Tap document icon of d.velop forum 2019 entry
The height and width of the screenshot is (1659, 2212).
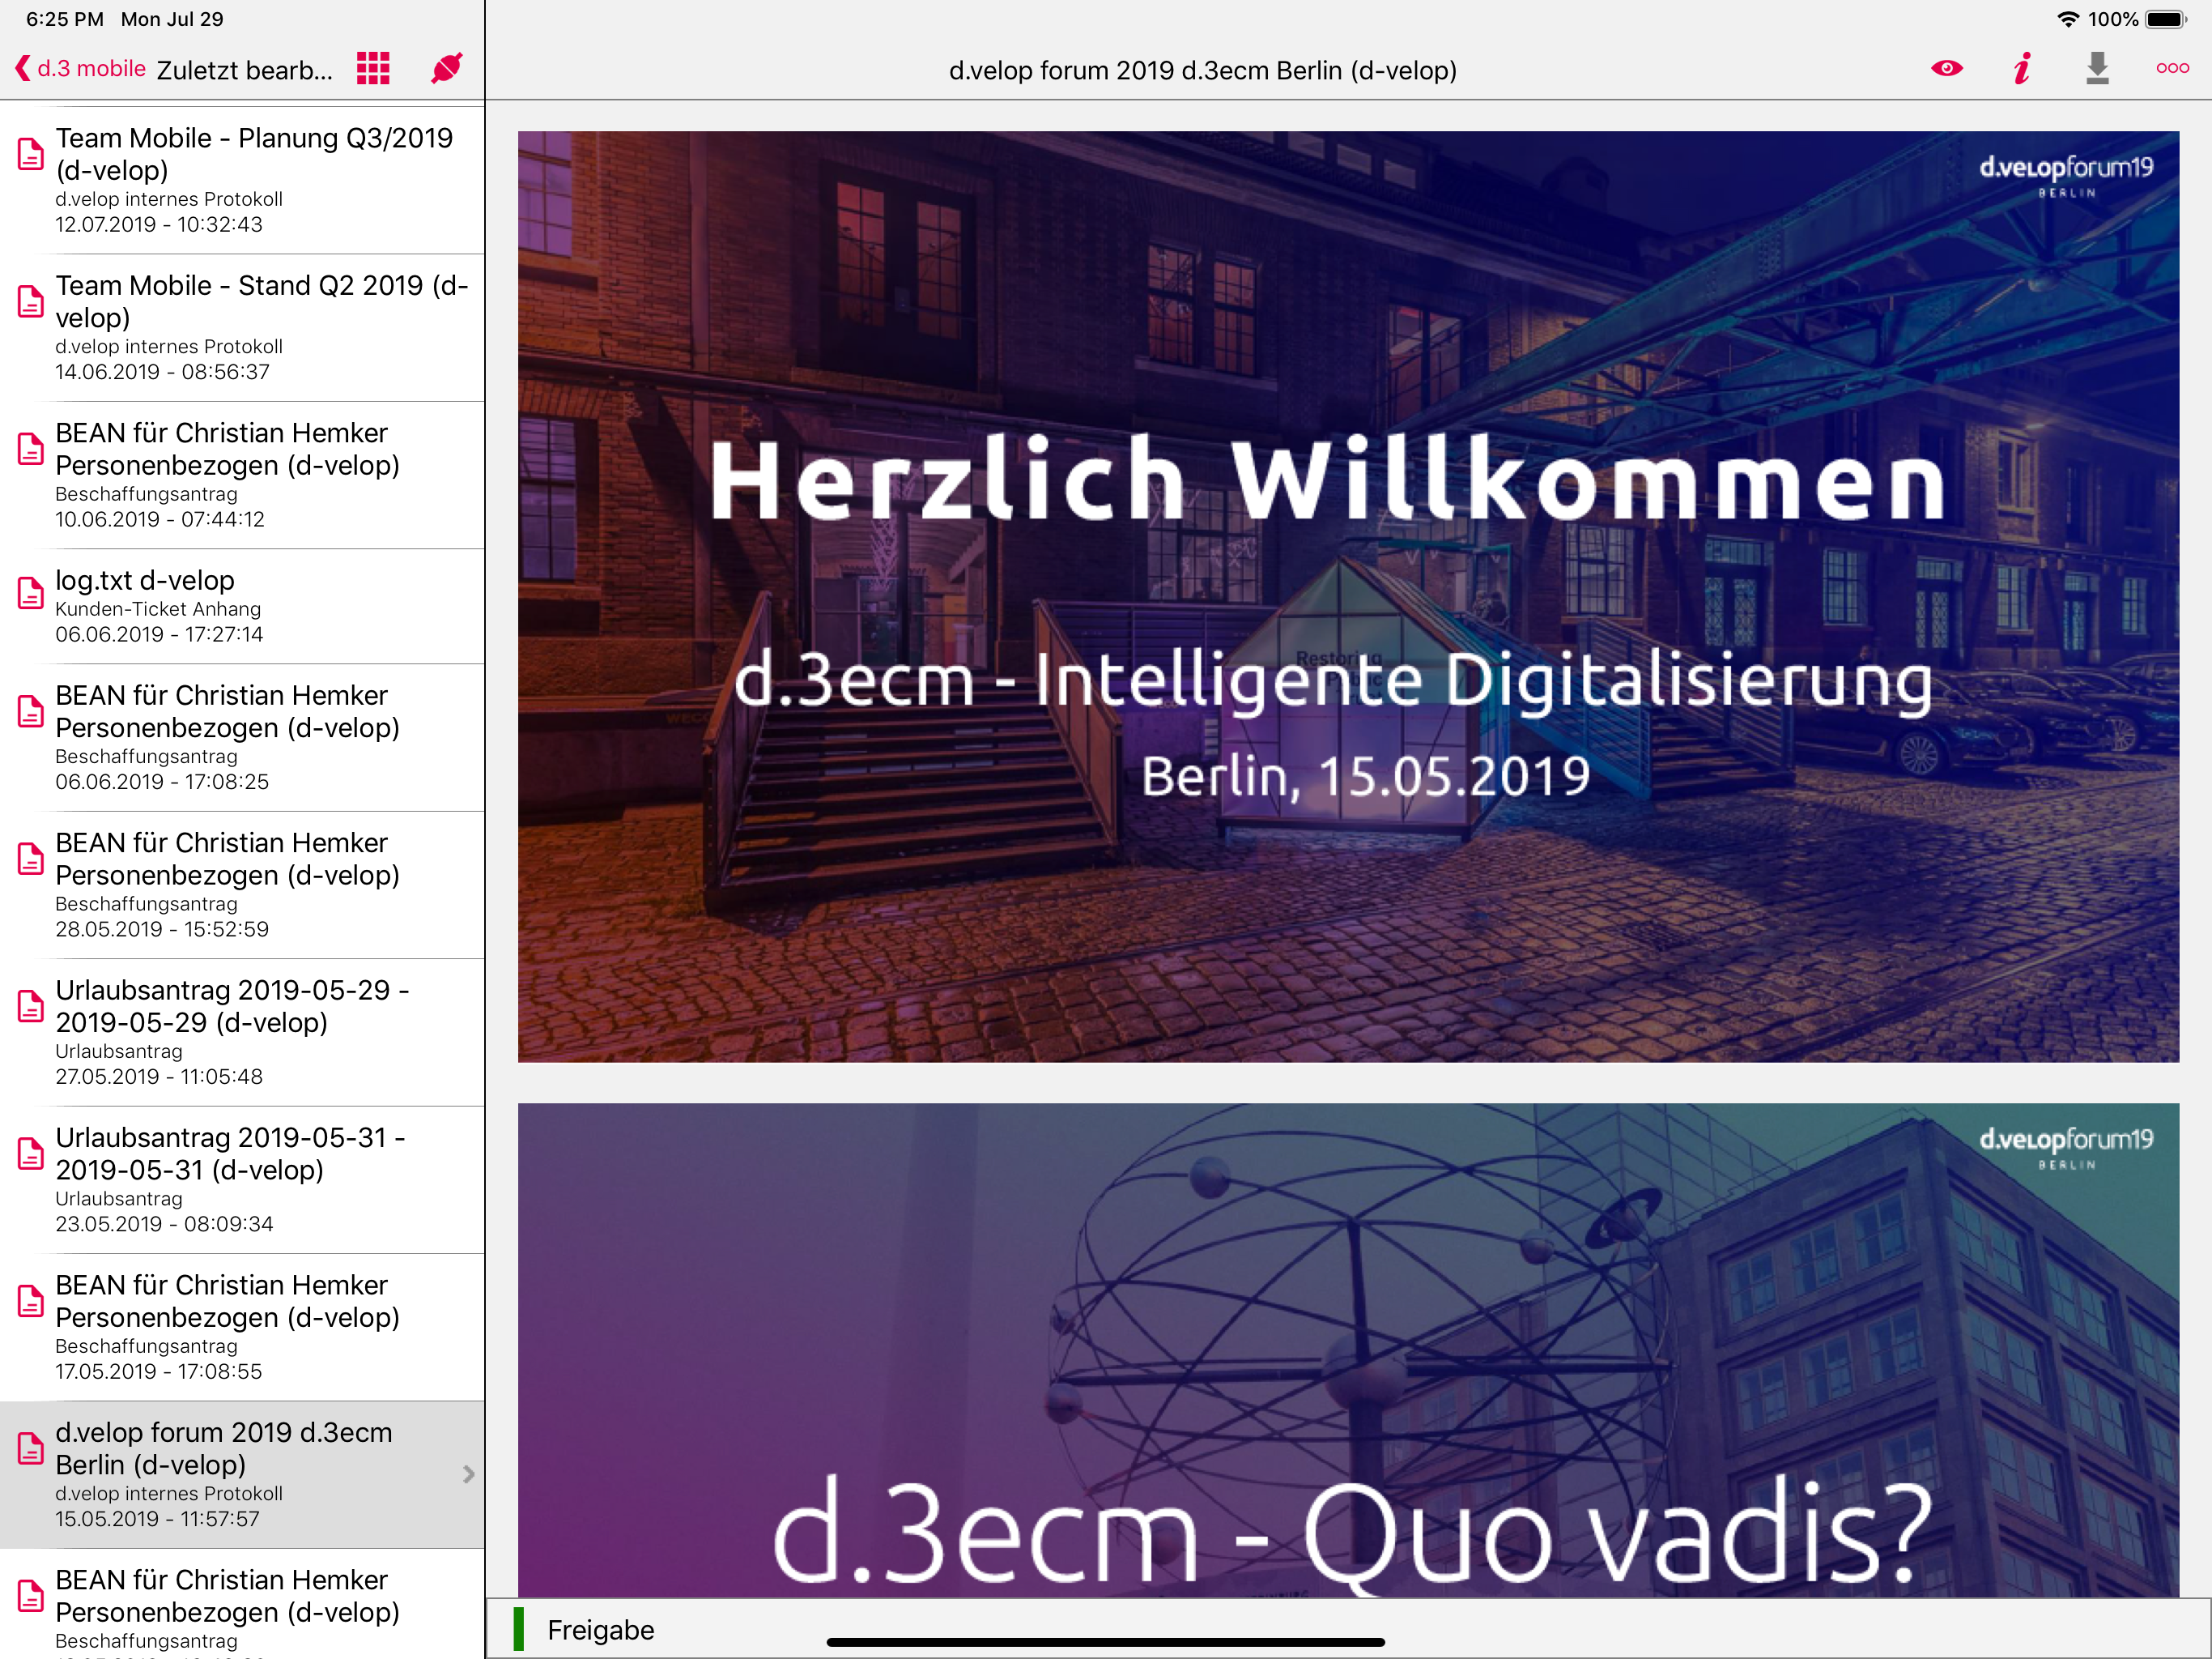click(31, 1448)
